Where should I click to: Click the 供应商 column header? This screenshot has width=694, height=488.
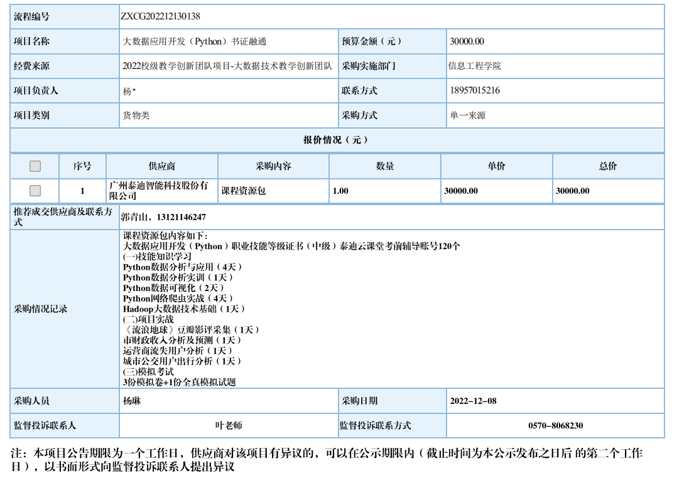tap(162, 166)
